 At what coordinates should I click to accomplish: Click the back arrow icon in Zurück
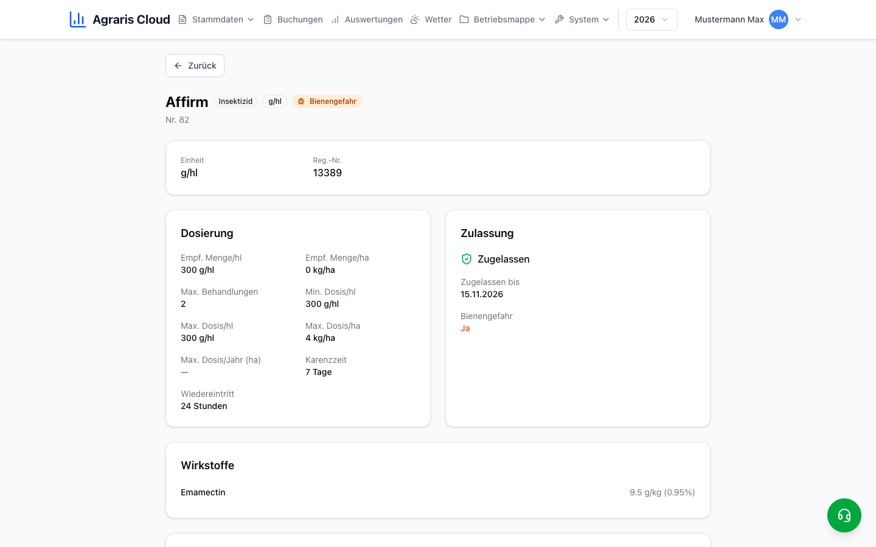click(x=178, y=66)
